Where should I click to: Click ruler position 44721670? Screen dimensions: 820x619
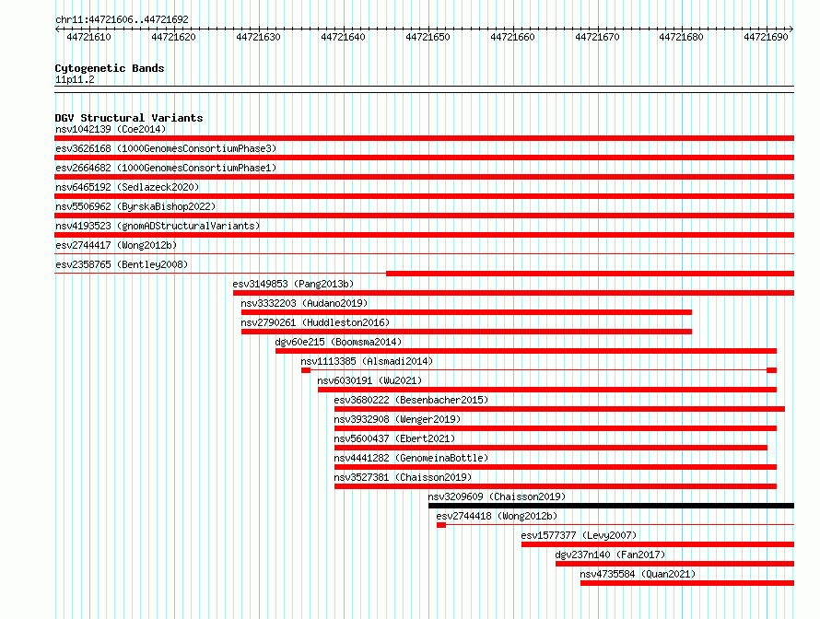click(x=597, y=37)
